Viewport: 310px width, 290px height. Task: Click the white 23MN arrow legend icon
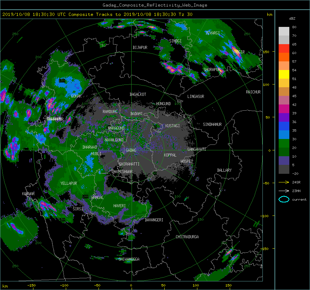click(x=284, y=191)
